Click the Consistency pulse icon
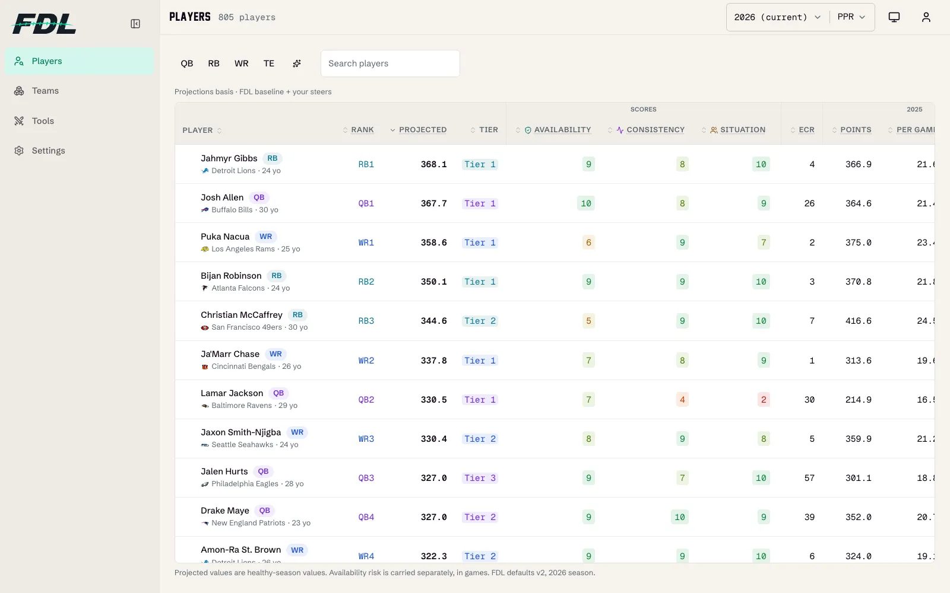950x593 pixels. pos(620,130)
